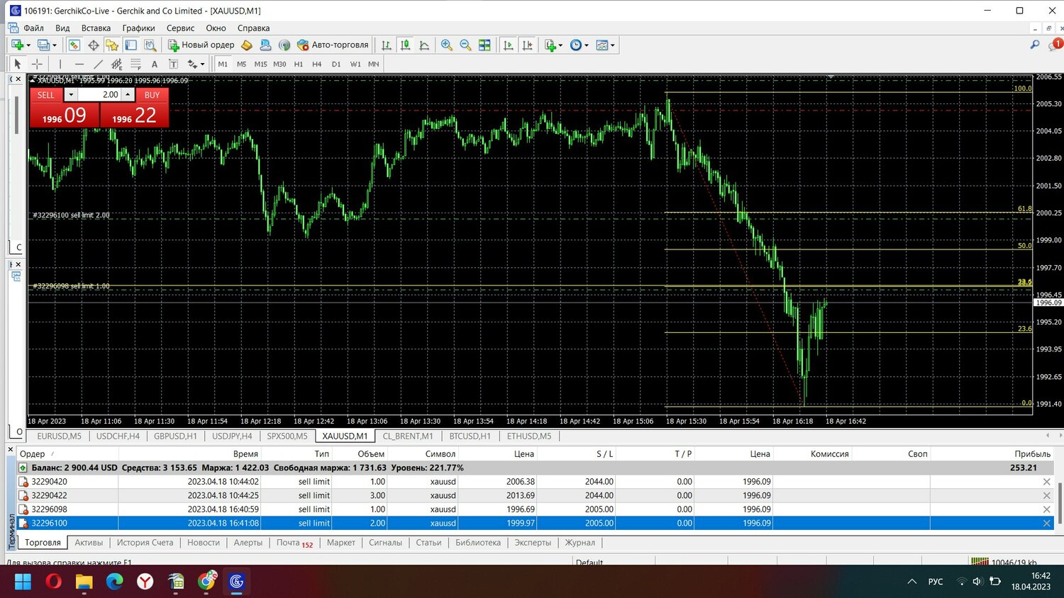Select the horizontal line drawing tool

coord(79,64)
